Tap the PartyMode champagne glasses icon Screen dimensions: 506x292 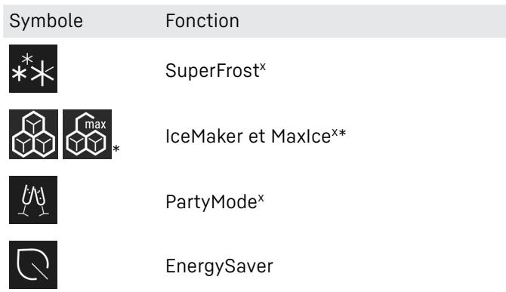pos(33,200)
